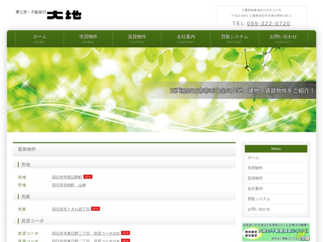Open the 四日市市ときわ四丁目 house listing
Screen dimensions: 323x242
click(x=71, y=209)
